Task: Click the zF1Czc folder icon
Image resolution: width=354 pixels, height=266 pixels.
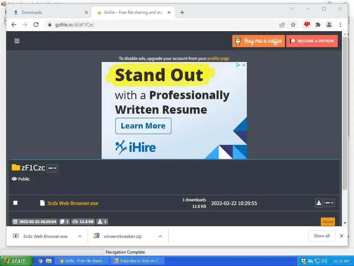Action: (16, 167)
